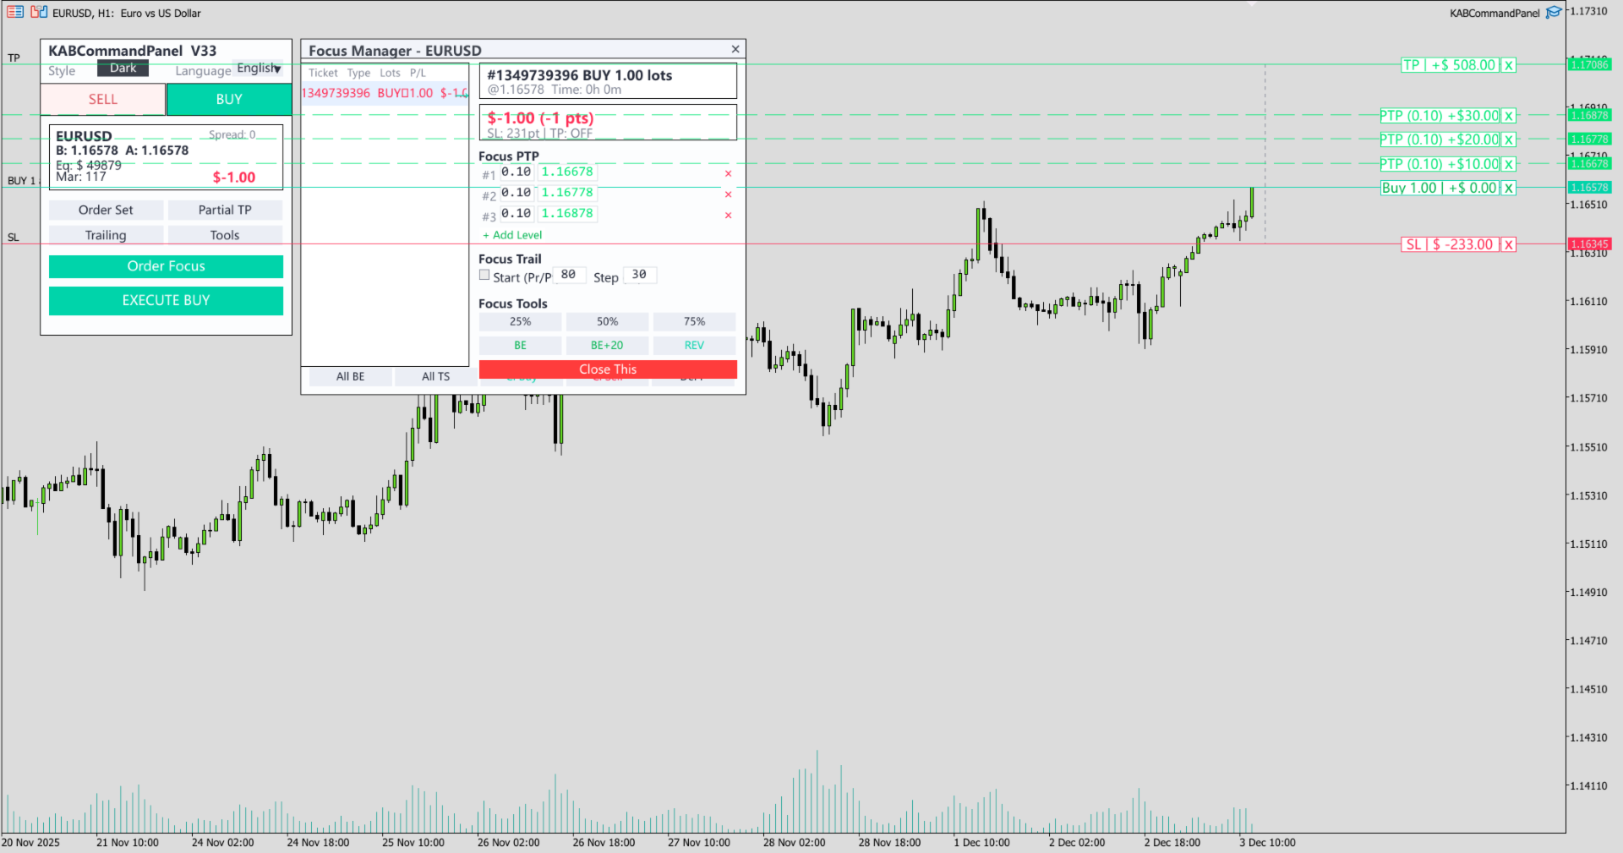The height and width of the screenshot is (853, 1623).
Task: Click the Focus Trail Start value field 80
Action: tap(569, 275)
